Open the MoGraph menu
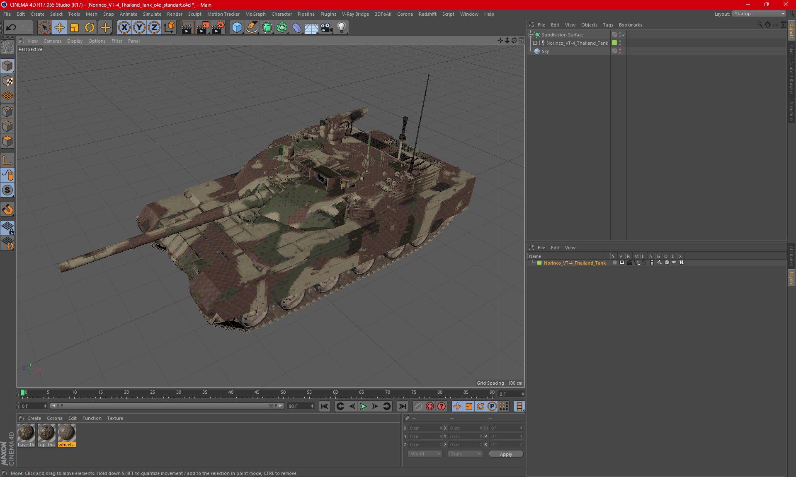796x477 pixels. [255, 14]
